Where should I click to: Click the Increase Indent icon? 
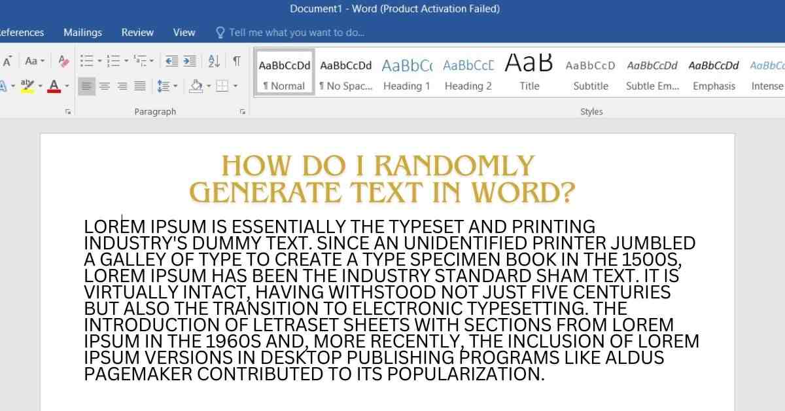pos(190,61)
